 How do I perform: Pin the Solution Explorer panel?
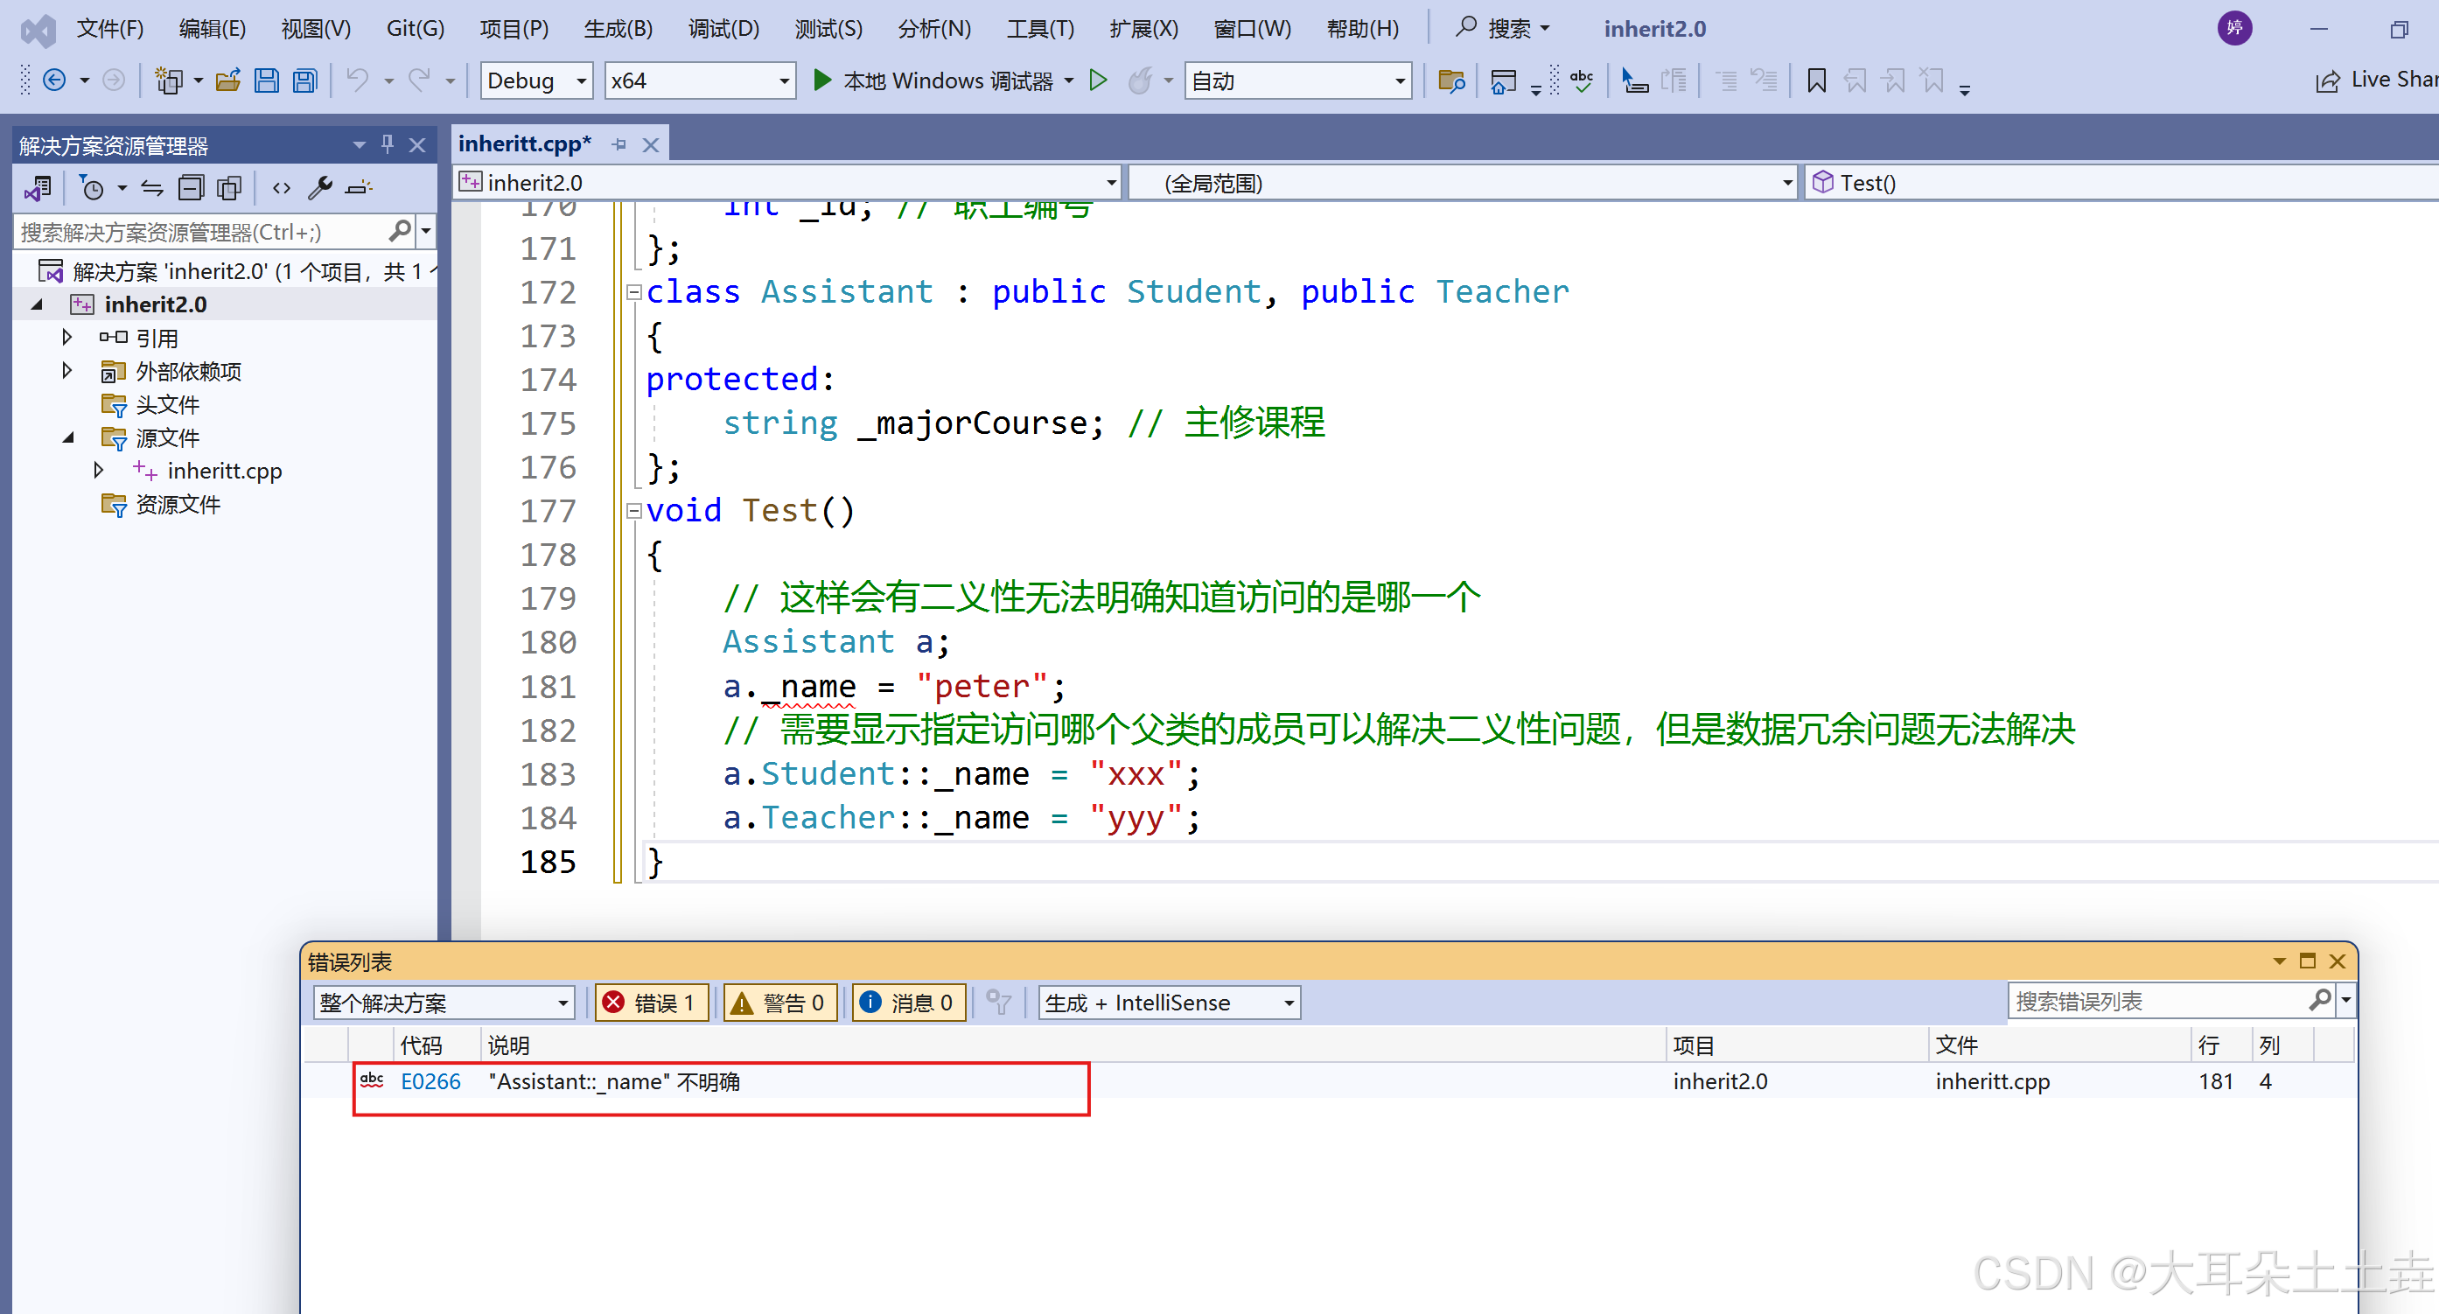point(388,143)
